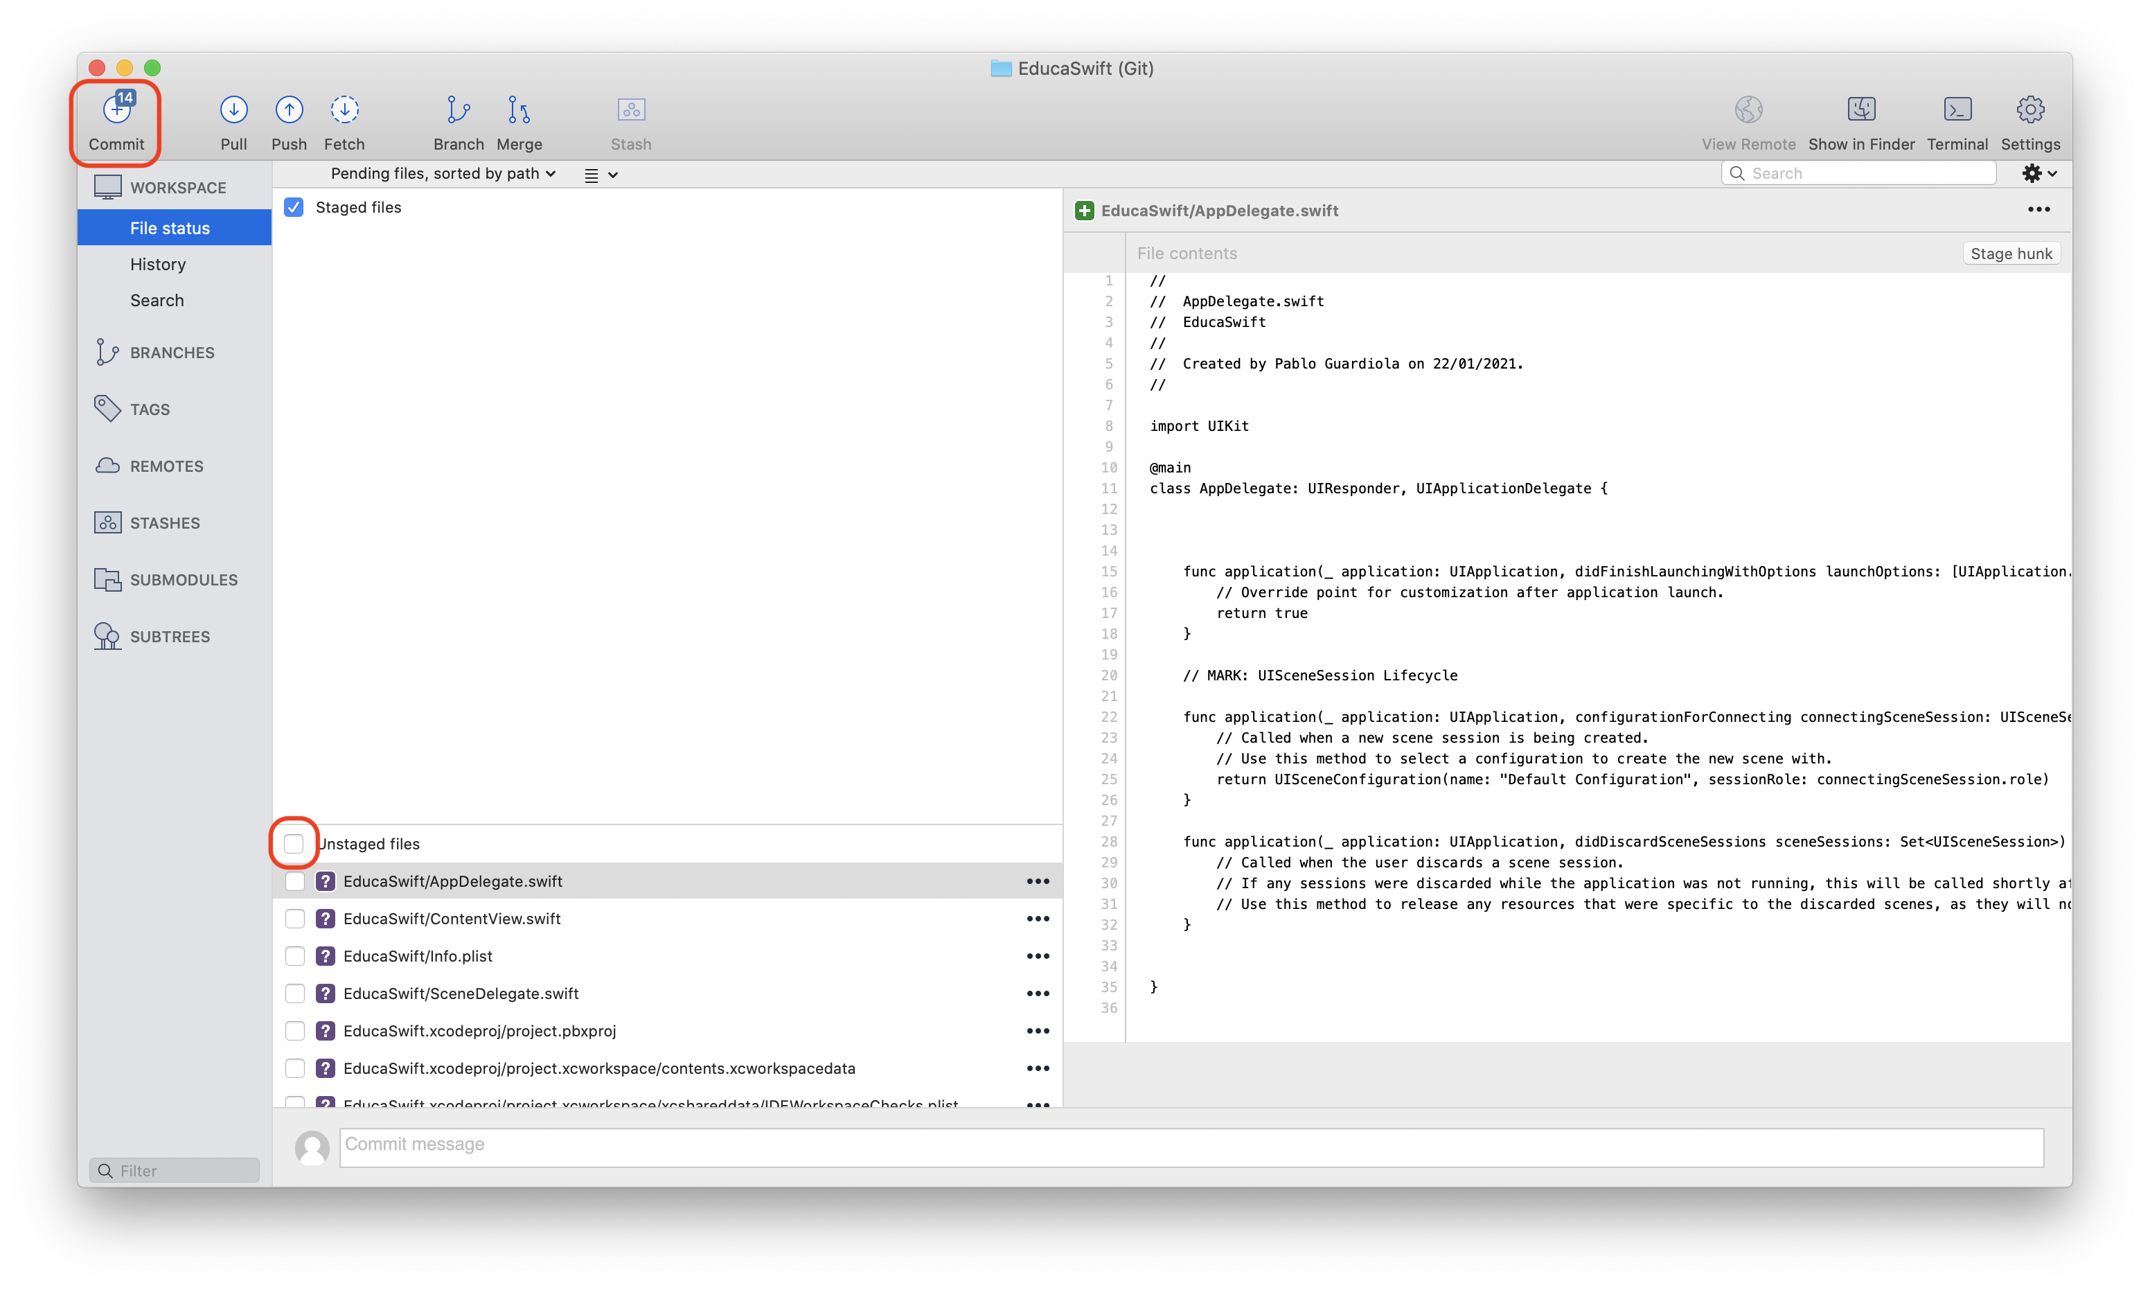Screen dimensions: 2150x1290
Task: Click the Push toolbar icon
Action: coord(289,109)
